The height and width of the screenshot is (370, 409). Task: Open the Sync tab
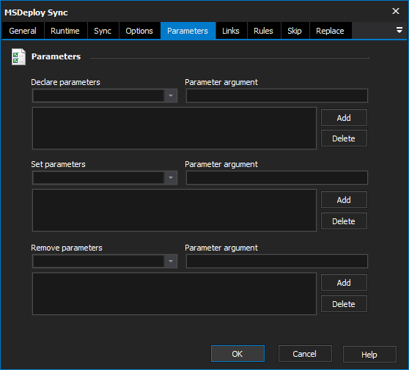click(x=103, y=31)
